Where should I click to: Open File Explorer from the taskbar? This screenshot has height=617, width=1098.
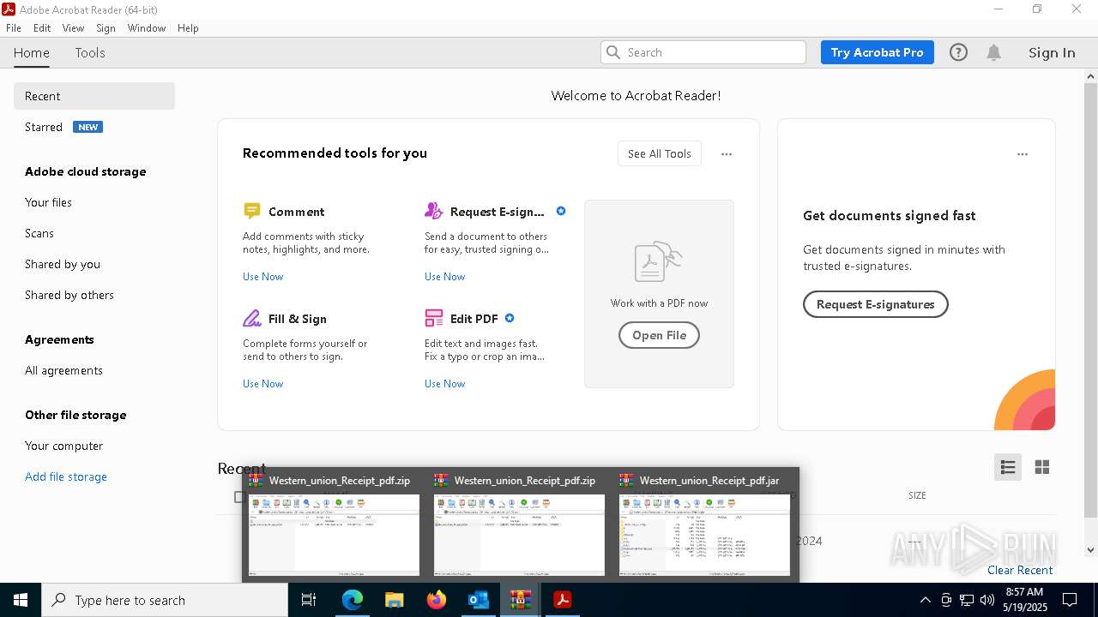(395, 600)
